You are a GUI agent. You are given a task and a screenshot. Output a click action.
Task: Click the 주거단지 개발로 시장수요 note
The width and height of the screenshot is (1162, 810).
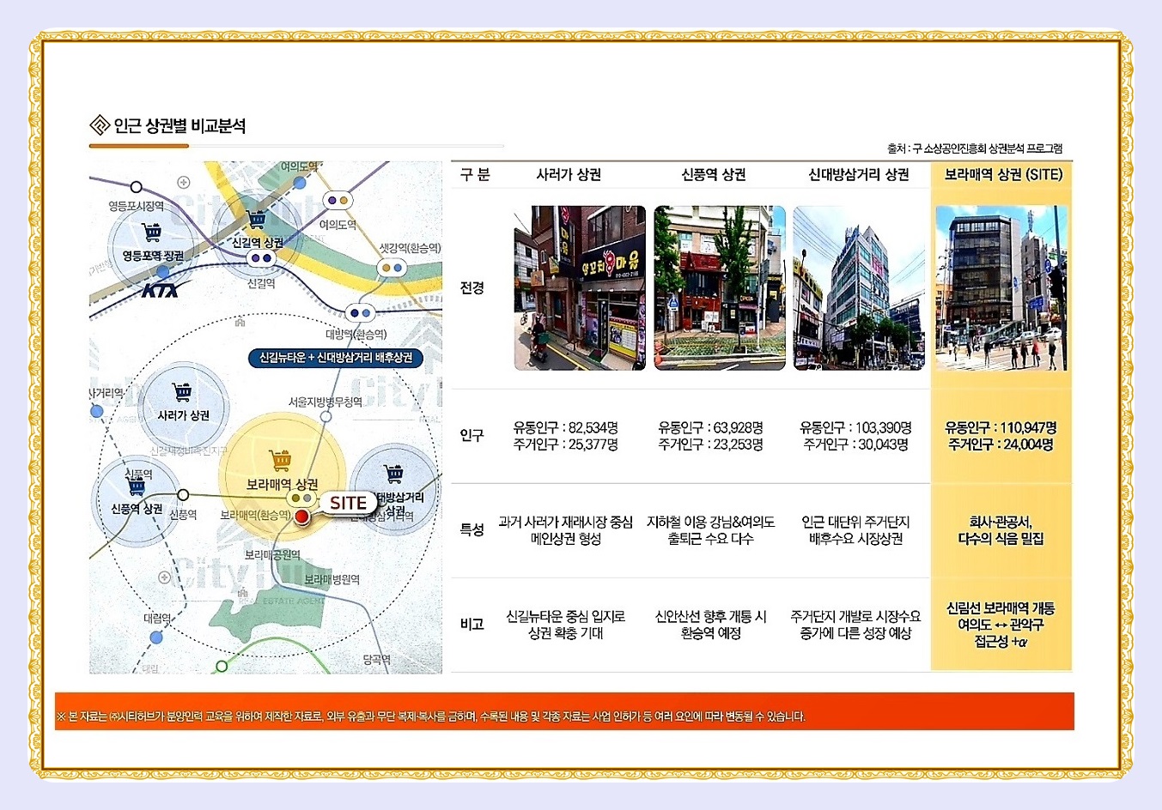pyautogui.click(x=855, y=616)
